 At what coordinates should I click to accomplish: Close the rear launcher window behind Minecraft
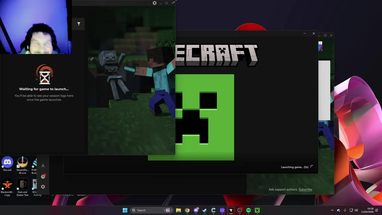click(331, 35)
